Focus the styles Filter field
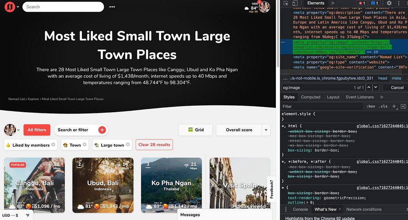 click(322, 107)
